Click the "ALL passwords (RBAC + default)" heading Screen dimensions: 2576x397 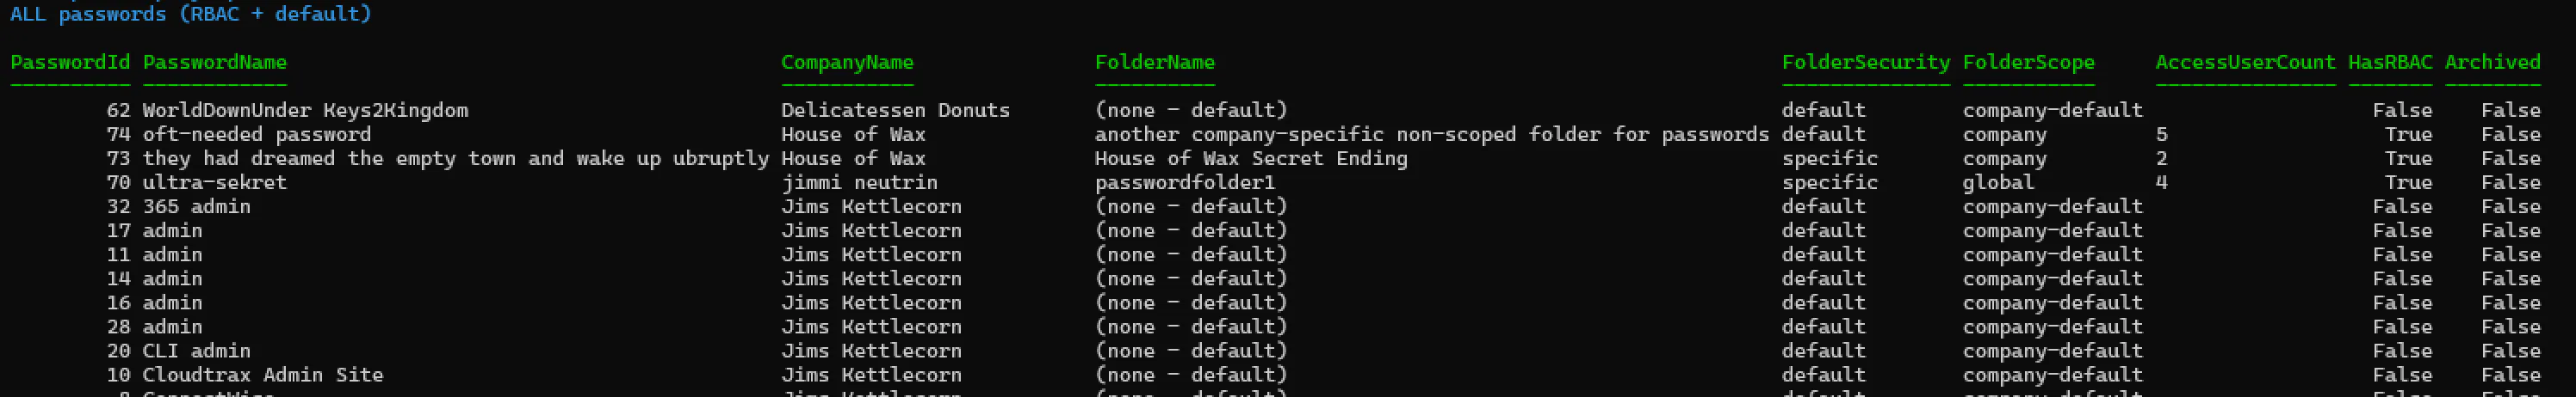[x=190, y=14]
